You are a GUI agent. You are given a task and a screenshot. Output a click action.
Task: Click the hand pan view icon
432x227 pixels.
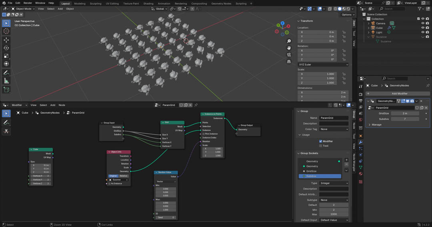tap(289, 48)
